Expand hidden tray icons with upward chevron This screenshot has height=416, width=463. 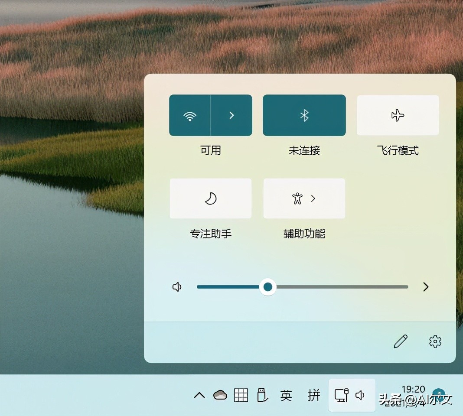tap(199, 395)
